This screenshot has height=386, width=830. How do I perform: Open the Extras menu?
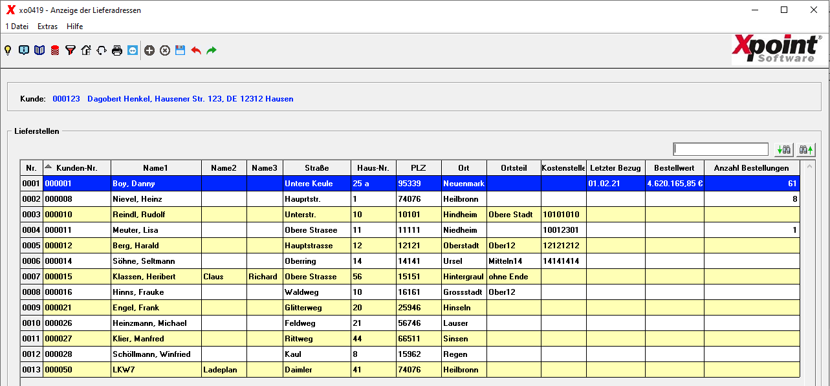47,27
